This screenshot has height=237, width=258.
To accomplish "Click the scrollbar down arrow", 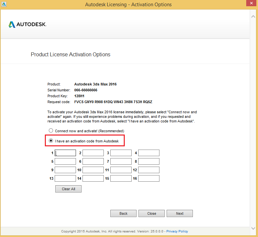I will tap(253, 228).
